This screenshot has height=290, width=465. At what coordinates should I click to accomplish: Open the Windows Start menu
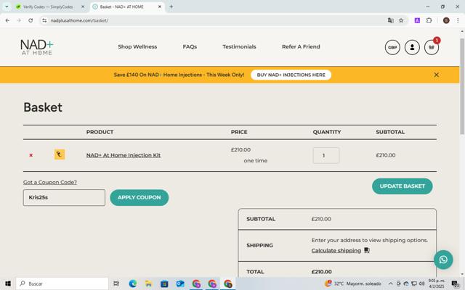(x=8, y=283)
